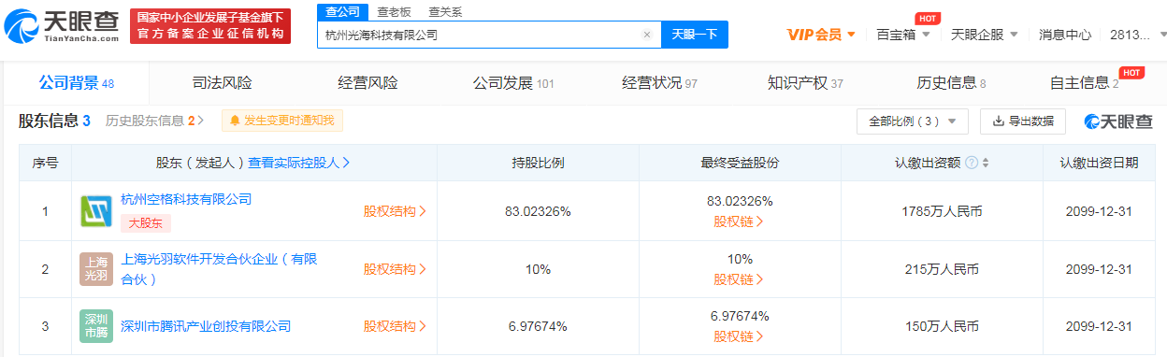This screenshot has width=1167, height=357.
Task: Click the 导出数据 export button
Action: [1023, 121]
